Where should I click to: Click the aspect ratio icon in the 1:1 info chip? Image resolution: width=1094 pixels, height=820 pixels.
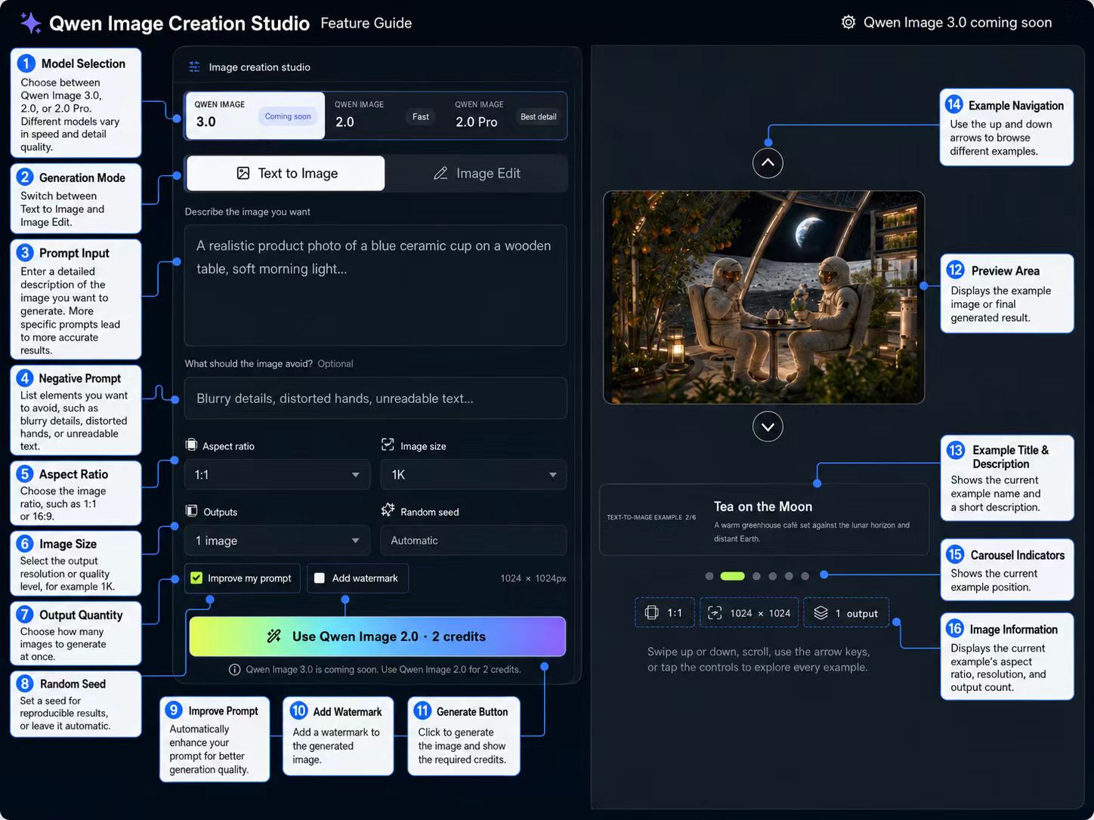[651, 612]
